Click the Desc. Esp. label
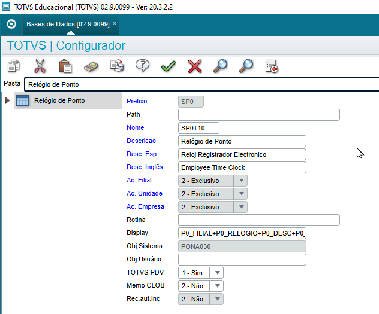379x314 pixels. point(142,154)
